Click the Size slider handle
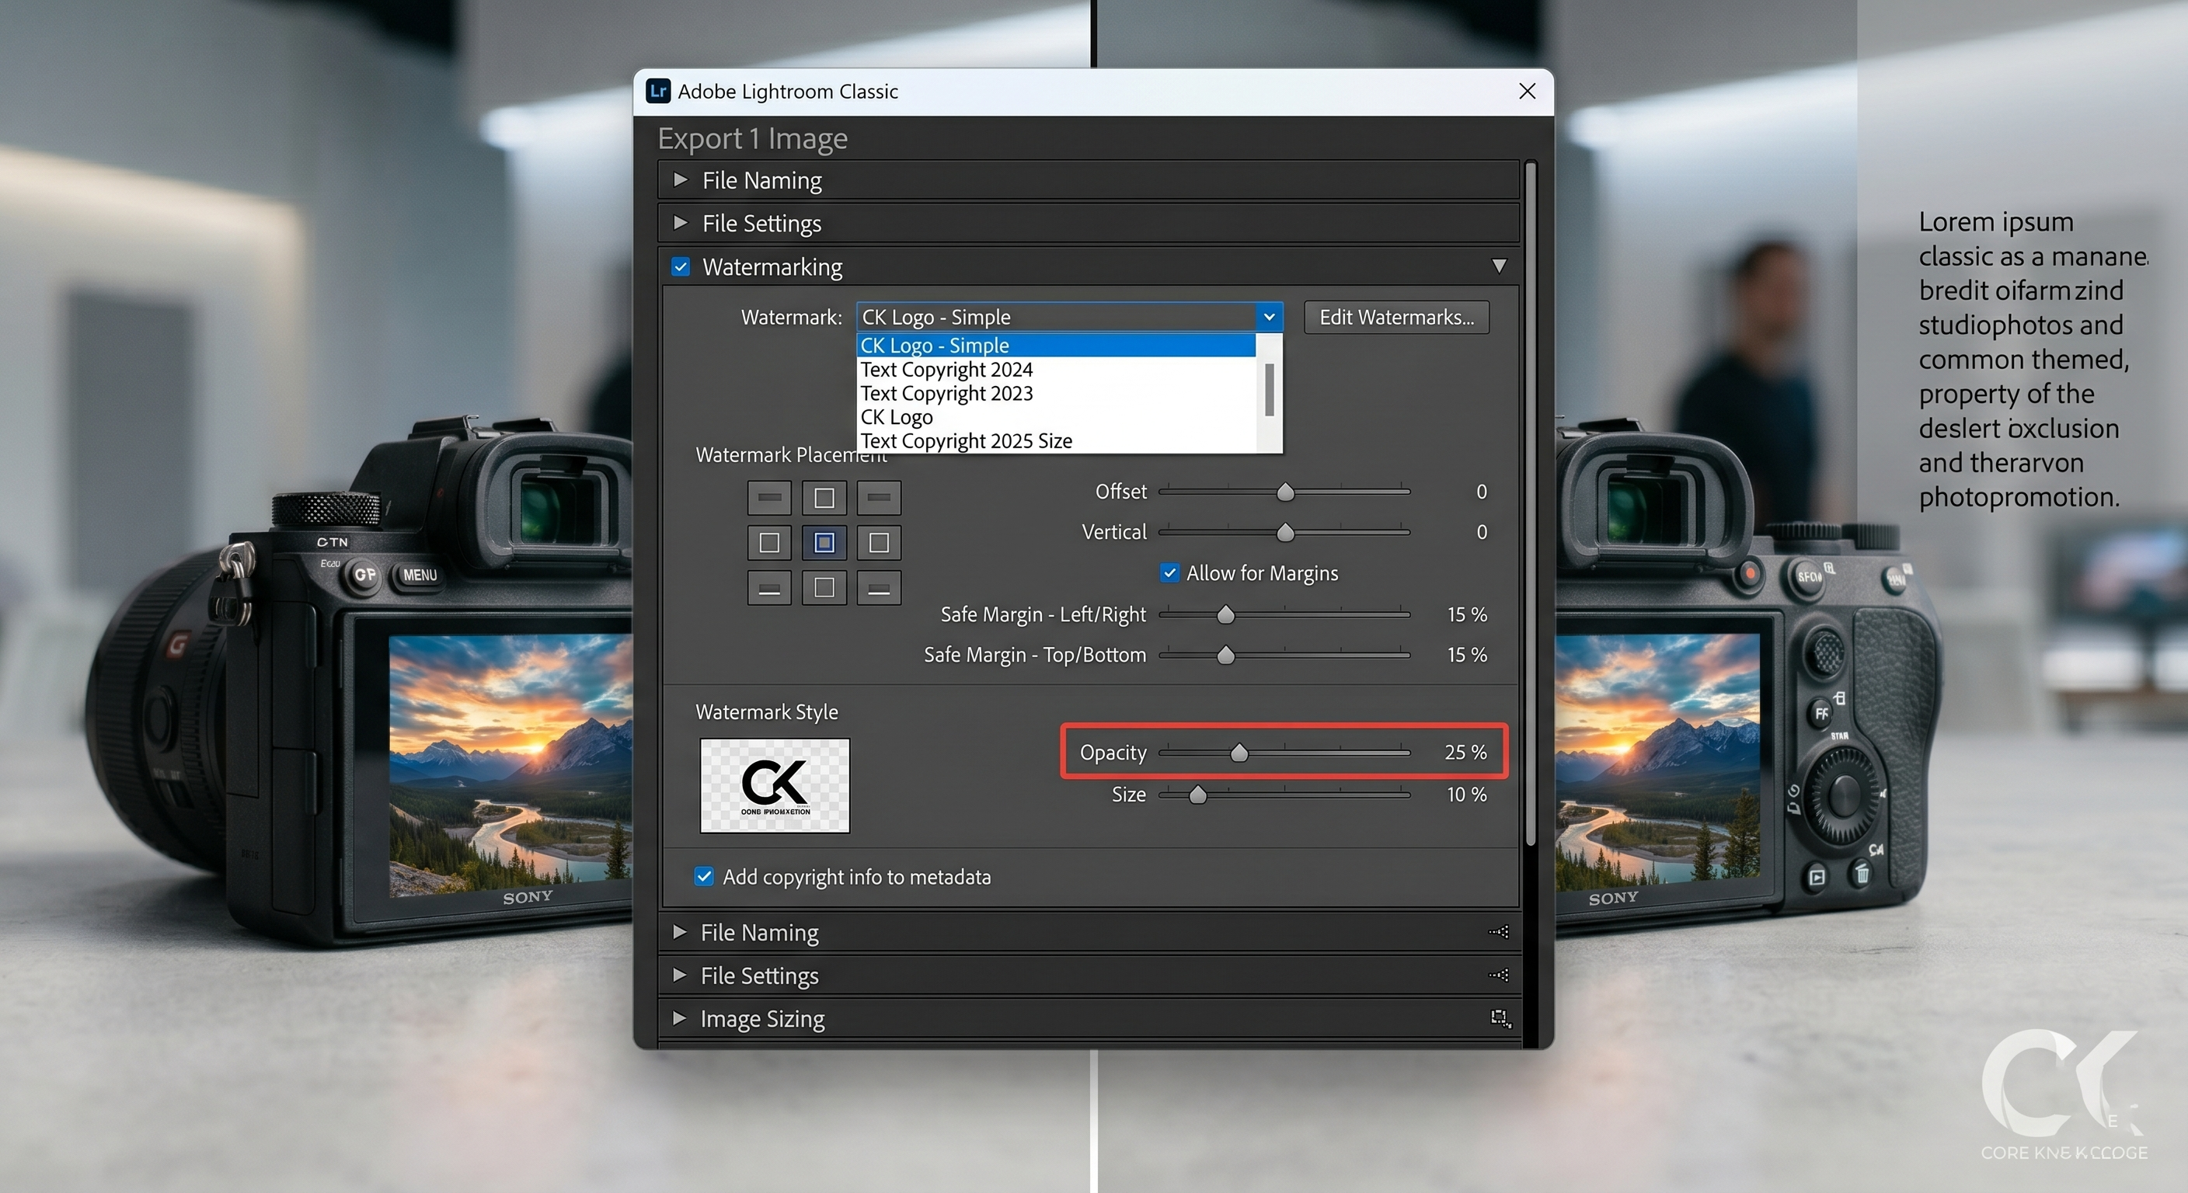Screen dimensions: 2188x1193 [x=1197, y=795]
